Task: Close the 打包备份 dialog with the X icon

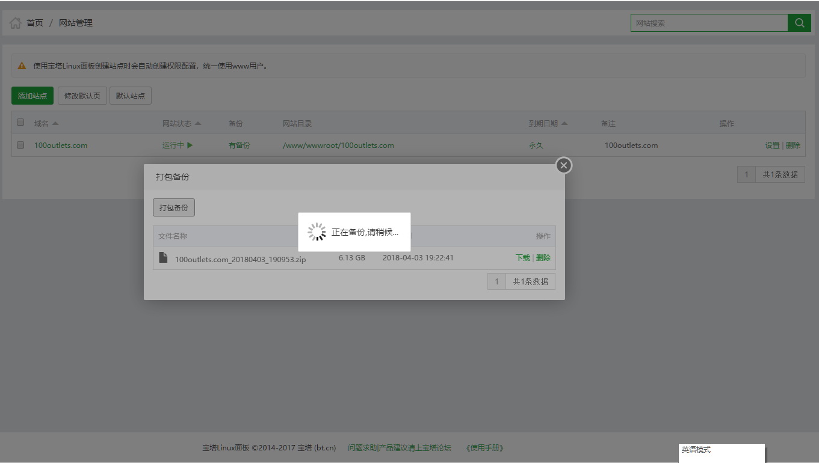Action: (563, 165)
